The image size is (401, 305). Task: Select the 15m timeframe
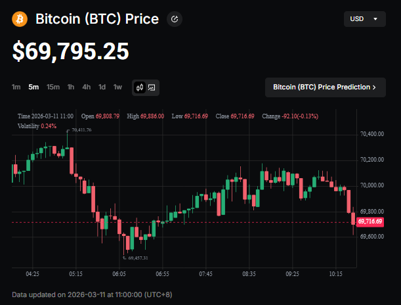pyautogui.click(x=53, y=87)
